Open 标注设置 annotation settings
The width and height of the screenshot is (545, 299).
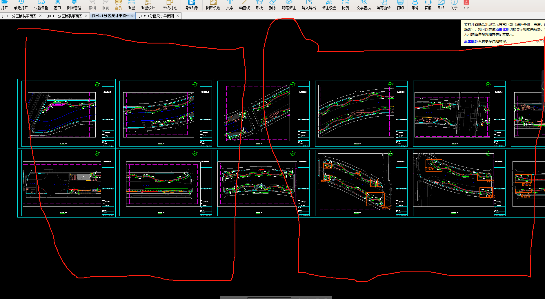point(329,5)
